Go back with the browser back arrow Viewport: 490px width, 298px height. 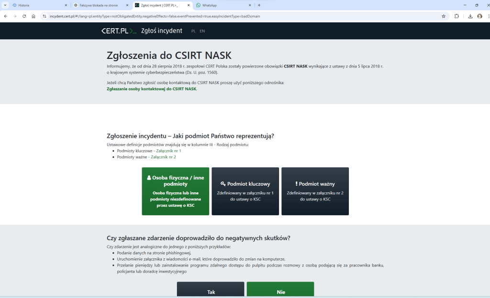6,16
